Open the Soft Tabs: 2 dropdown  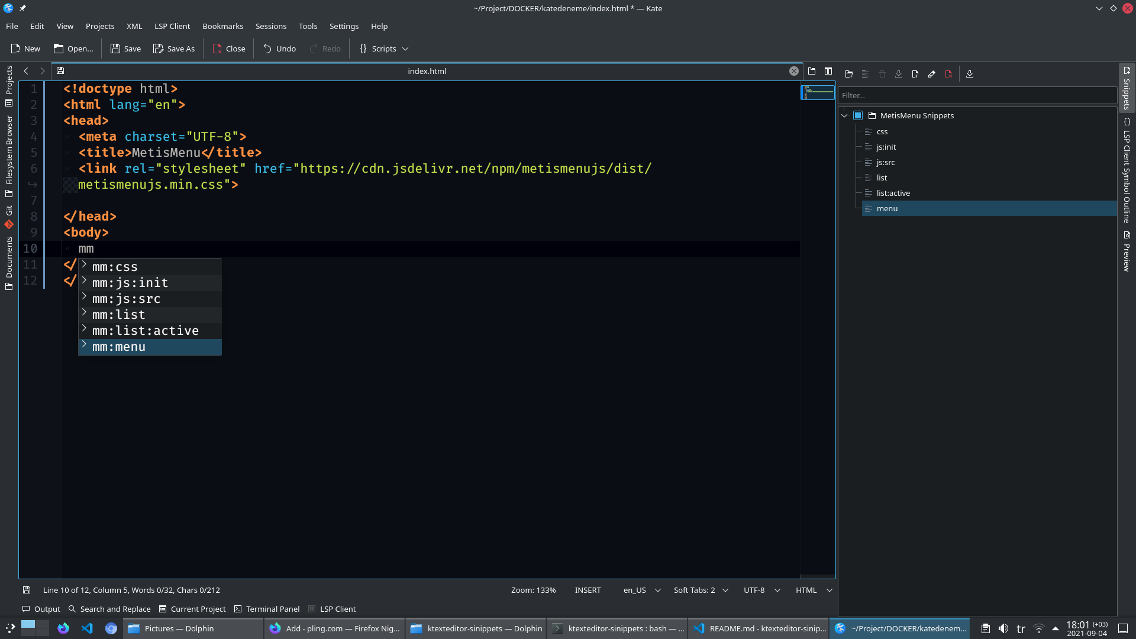(701, 590)
